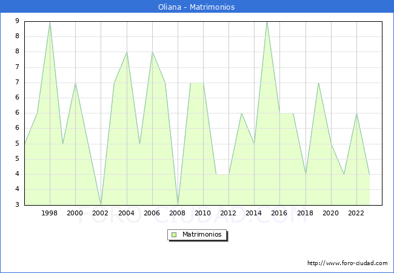The width and height of the screenshot is (394, 273).
Task: Click the y-axis label 3 at bottom
Action: pos(17,204)
